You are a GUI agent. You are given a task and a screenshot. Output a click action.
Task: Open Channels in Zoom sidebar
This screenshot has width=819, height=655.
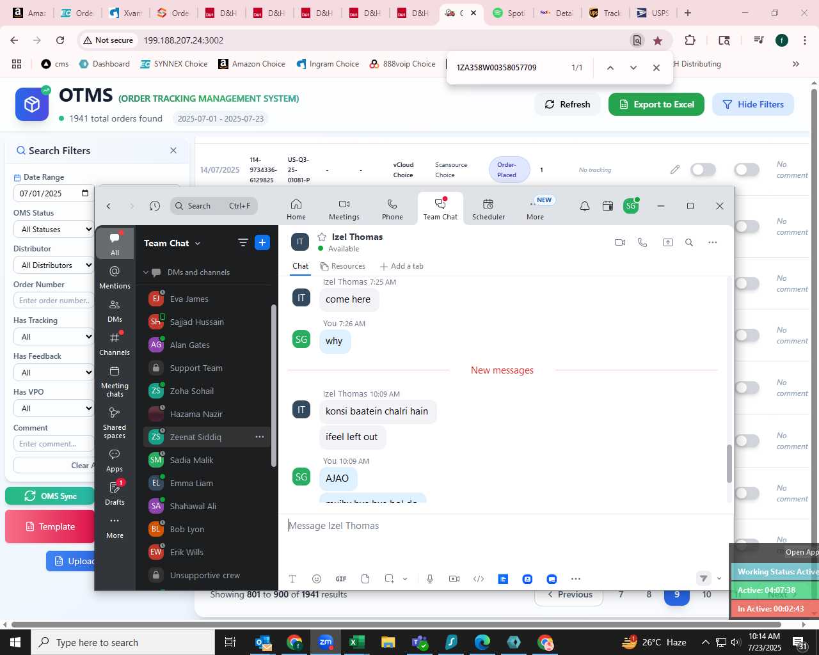(x=115, y=344)
